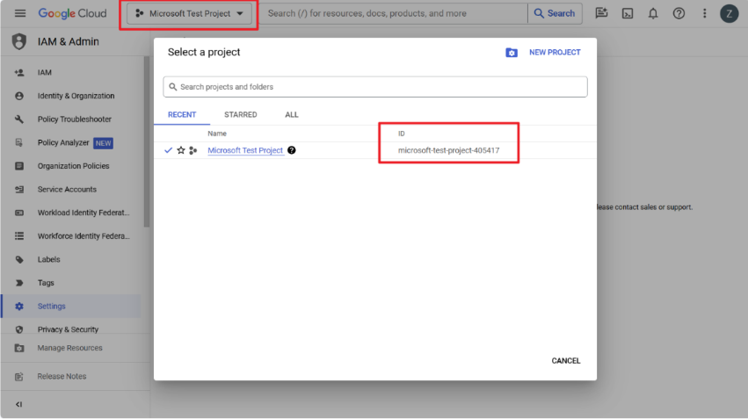Viewport: 748px width, 419px height.
Task: Click the Settings gear icon
Action: tap(19, 306)
